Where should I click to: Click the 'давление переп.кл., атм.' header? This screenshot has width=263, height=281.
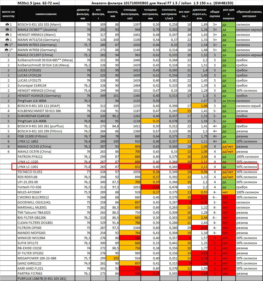(x=200, y=14)
